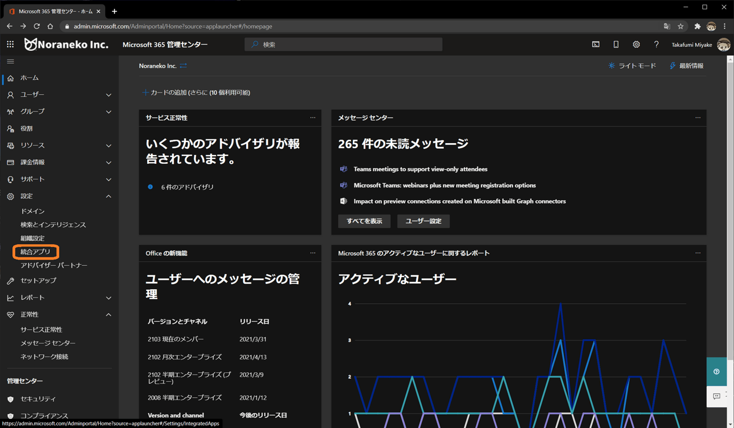Click カードの追加 to add card
The image size is (734, 428).
point(196,93)
